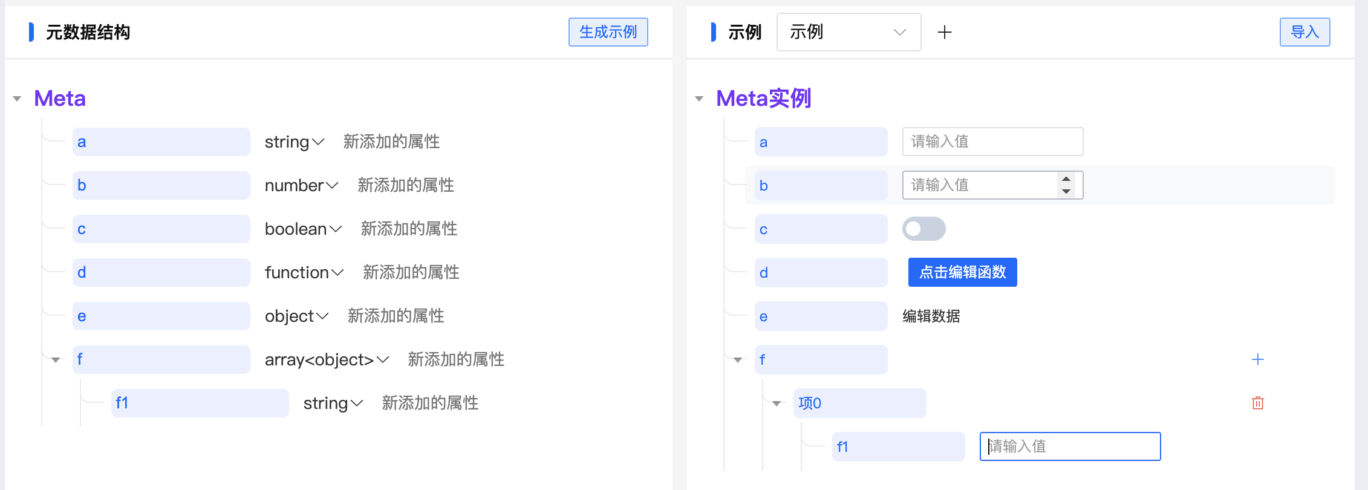This screenshot has height=490, width=1368.
Task: Click 编辑数据 link for property e
Action: tap(931, 316)
